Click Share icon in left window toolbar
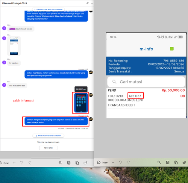Viewport: 188px width, 183px height. (85, 163)
